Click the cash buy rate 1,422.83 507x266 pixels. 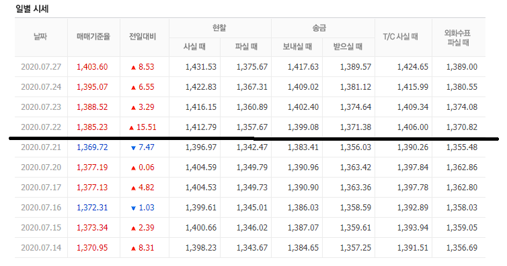[x=201, y=87]
